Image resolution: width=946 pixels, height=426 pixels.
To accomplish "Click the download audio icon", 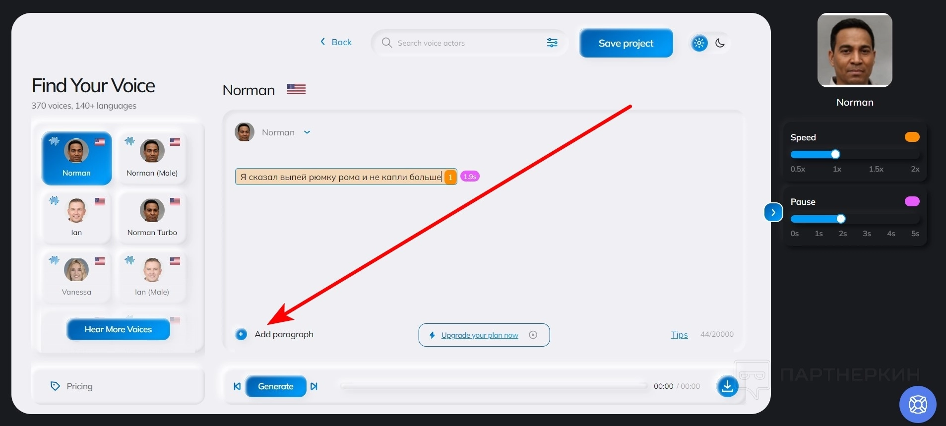I will pyautogui.click(x=727, y=386).
